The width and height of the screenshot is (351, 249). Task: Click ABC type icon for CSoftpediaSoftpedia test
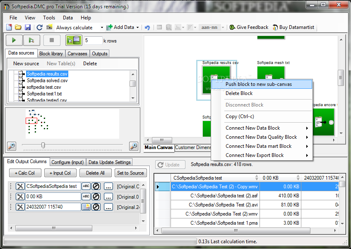click(86, 186)
